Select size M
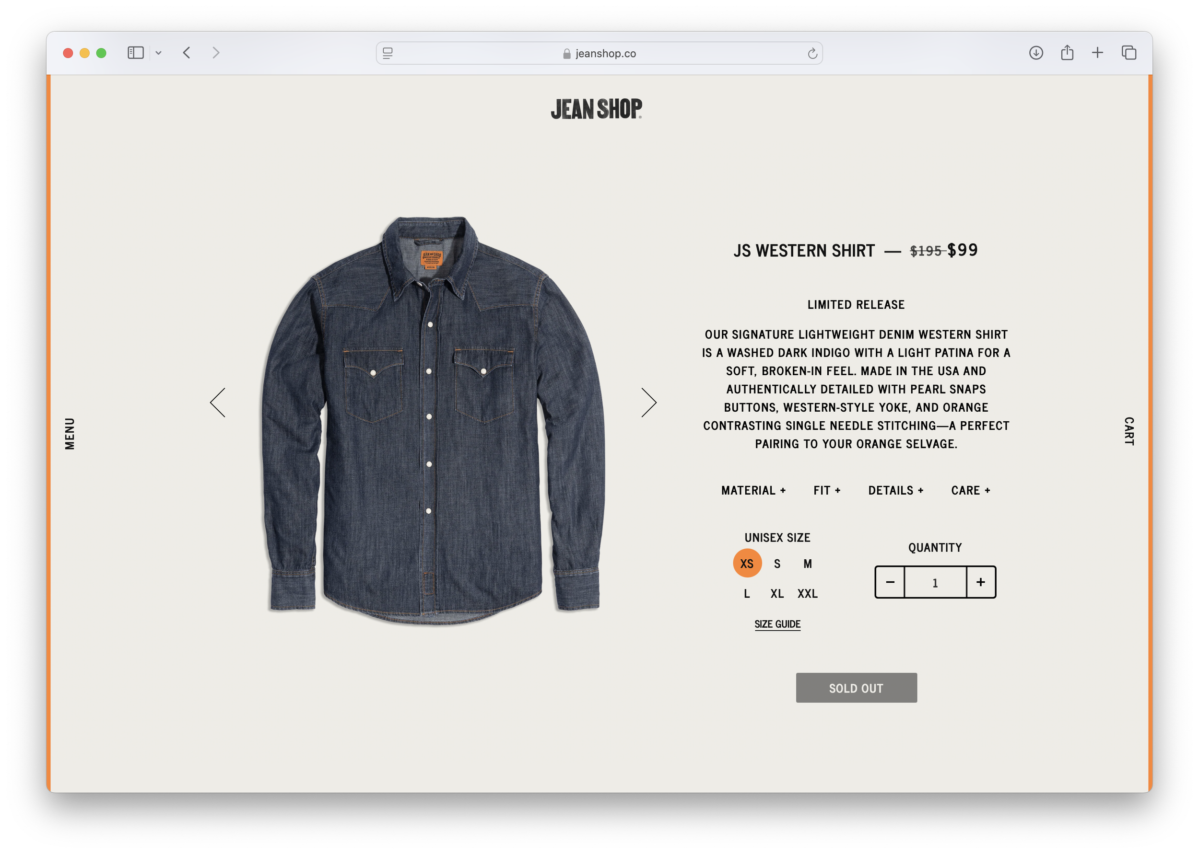The width and height of the screenshot is (1199, 854). click(808, 564)
